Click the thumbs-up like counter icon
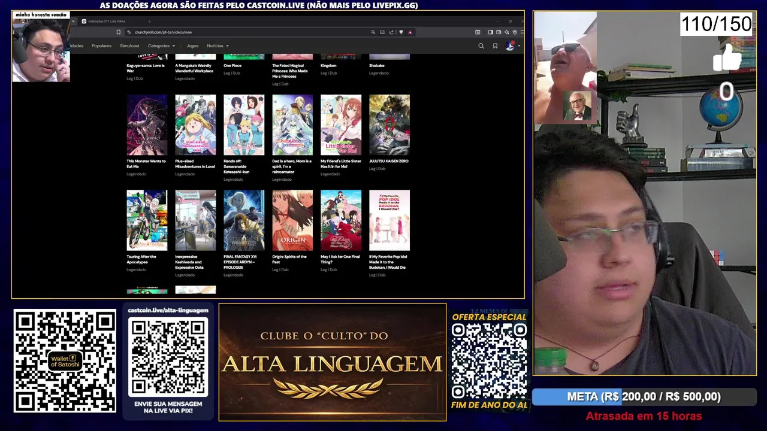The height and width of the screenshot is (431, 767). point(727,58)
